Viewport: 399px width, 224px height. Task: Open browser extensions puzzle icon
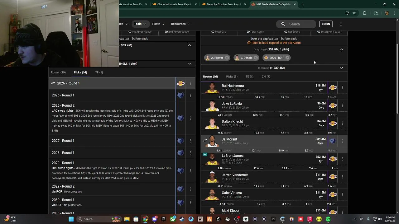point(364,13)
